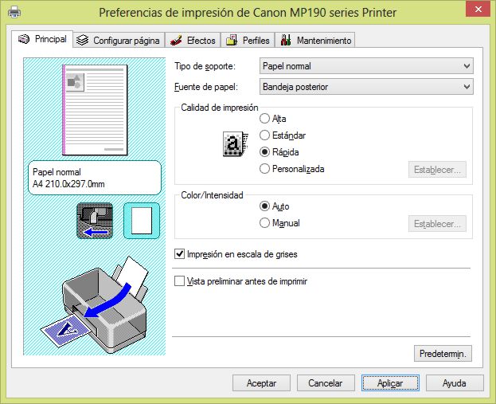The width and height of the screenshot is (496, 404).
Task: Click the 'Tipo de soporte:' label
Action: (x=205, y=66)
